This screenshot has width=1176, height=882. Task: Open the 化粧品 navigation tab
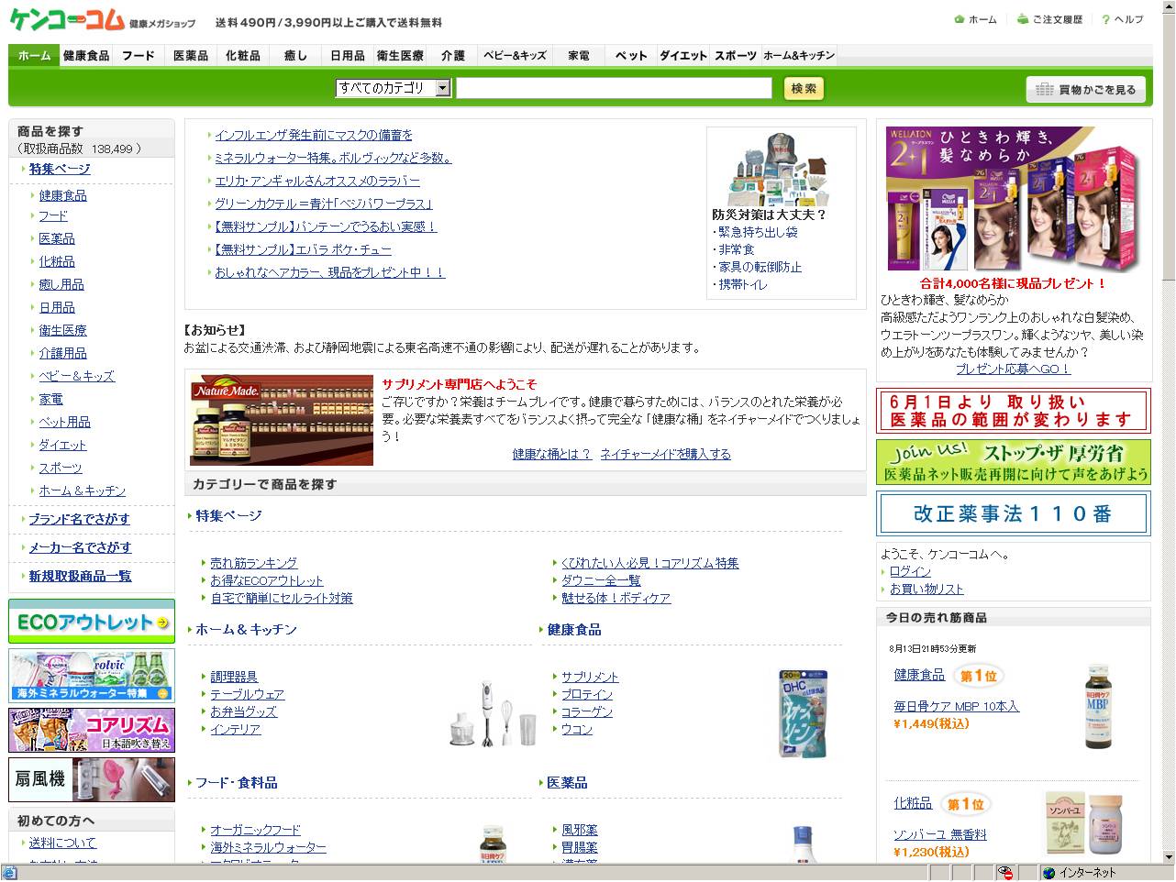point(243,56)
